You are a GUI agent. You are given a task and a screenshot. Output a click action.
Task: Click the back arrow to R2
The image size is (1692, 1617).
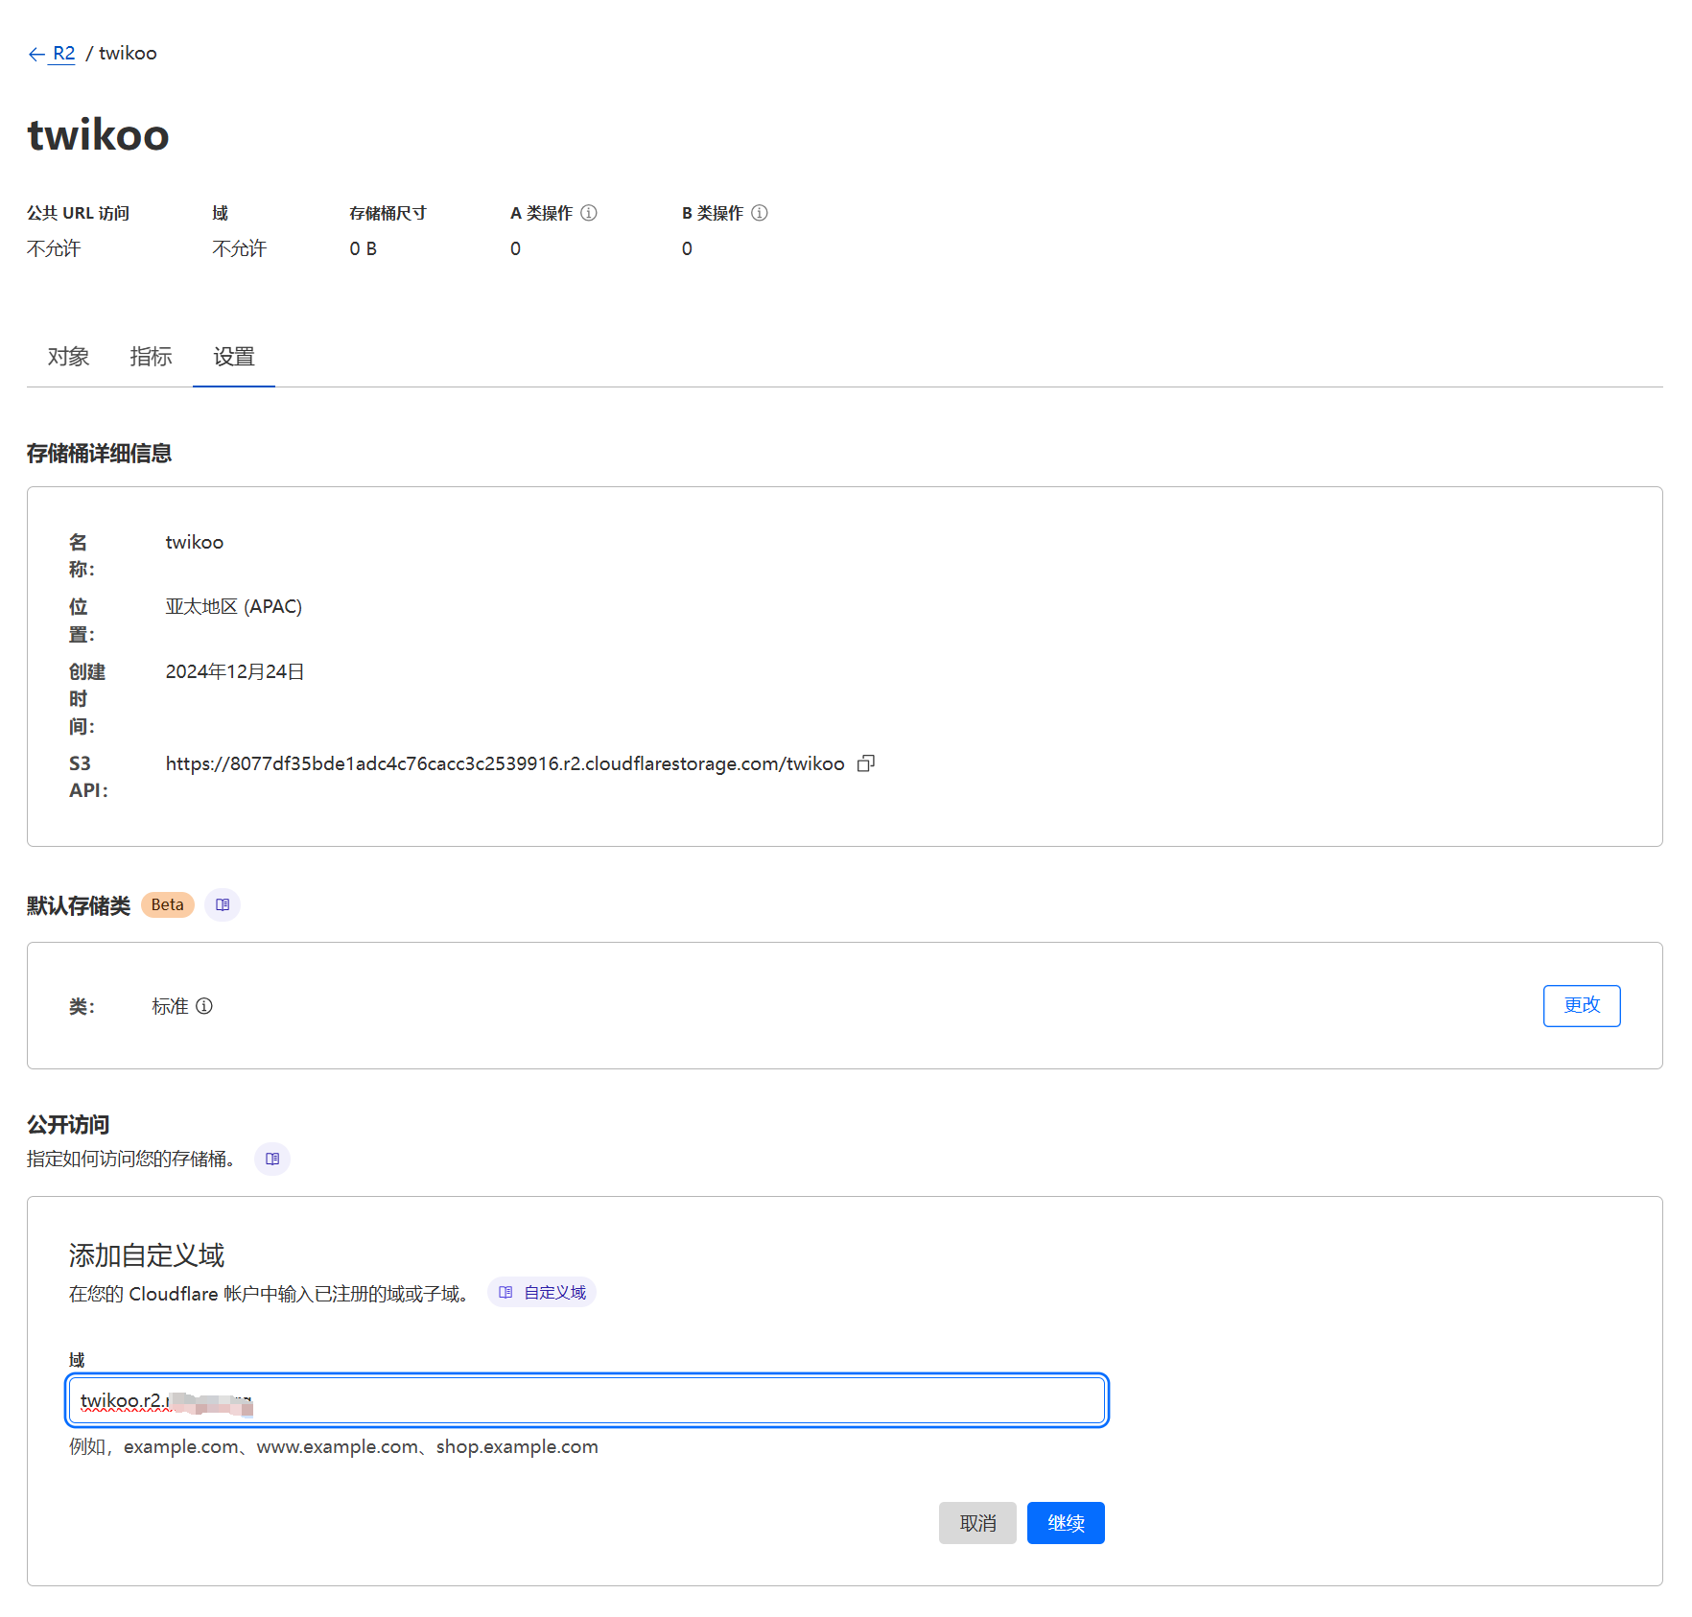click(37, 55)
